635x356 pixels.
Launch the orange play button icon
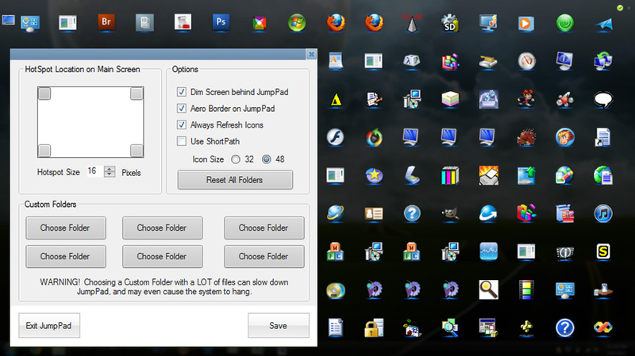525,23
